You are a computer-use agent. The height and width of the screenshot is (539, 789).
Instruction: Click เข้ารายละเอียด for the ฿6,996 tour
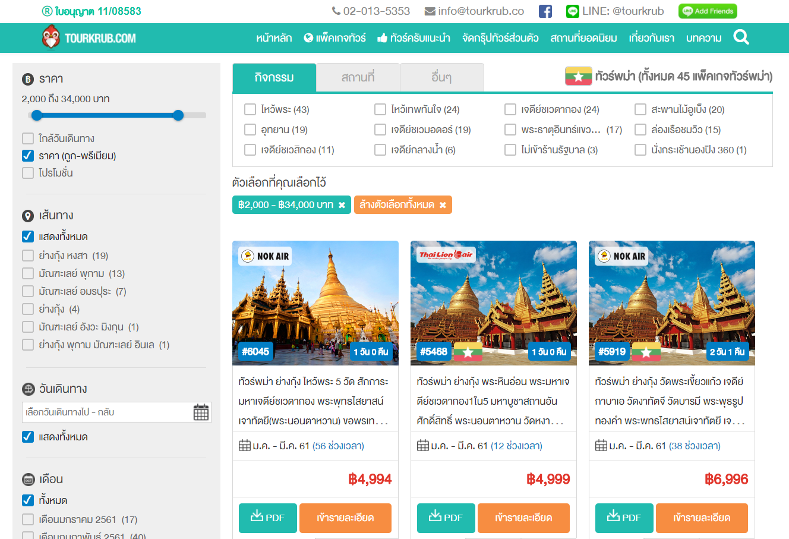(702, 518)
